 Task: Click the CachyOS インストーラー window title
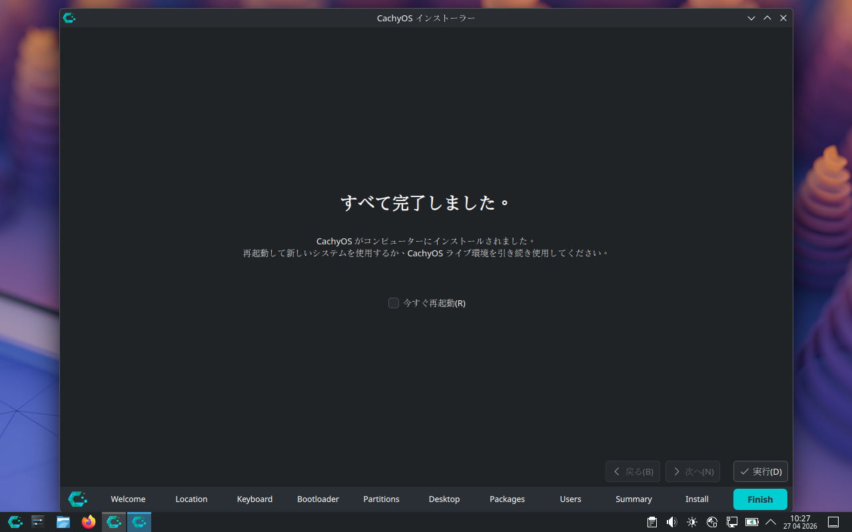426,18
